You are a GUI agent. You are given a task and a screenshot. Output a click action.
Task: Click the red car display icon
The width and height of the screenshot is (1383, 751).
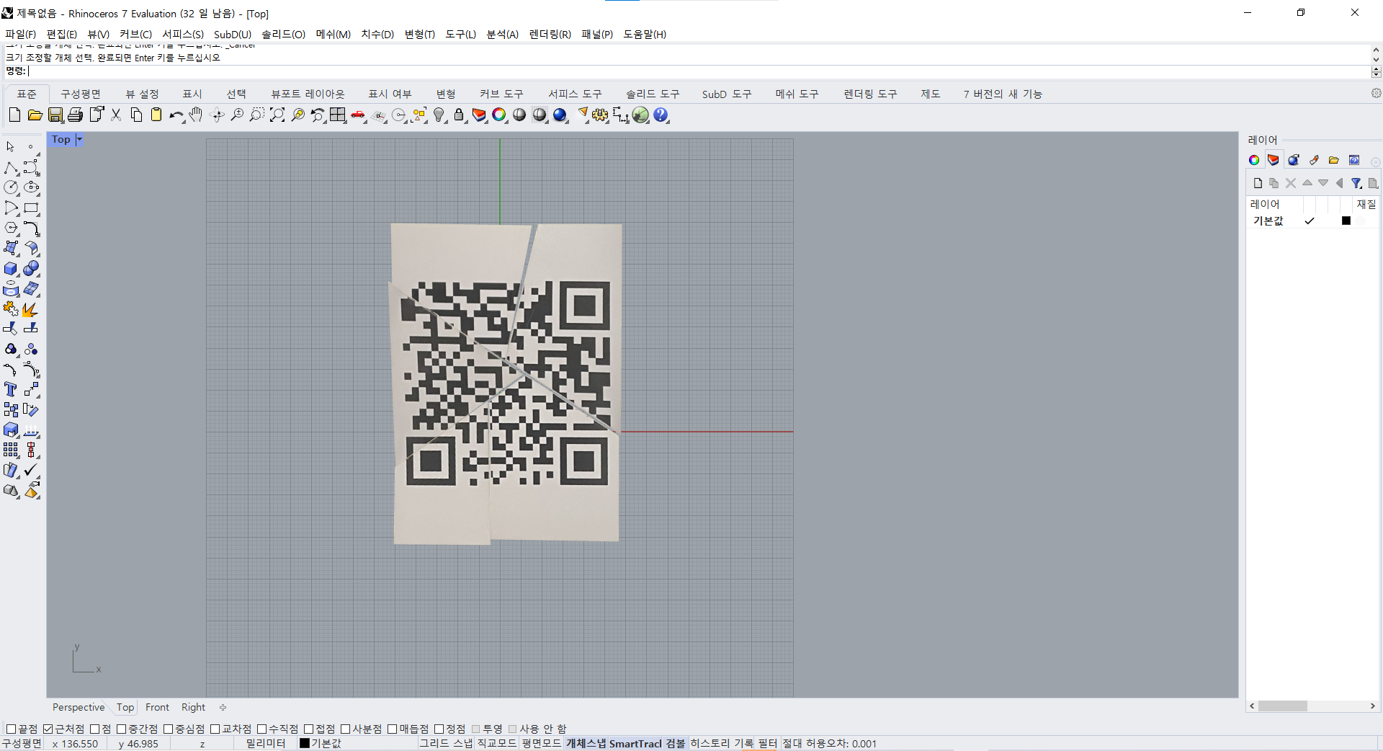358,115
